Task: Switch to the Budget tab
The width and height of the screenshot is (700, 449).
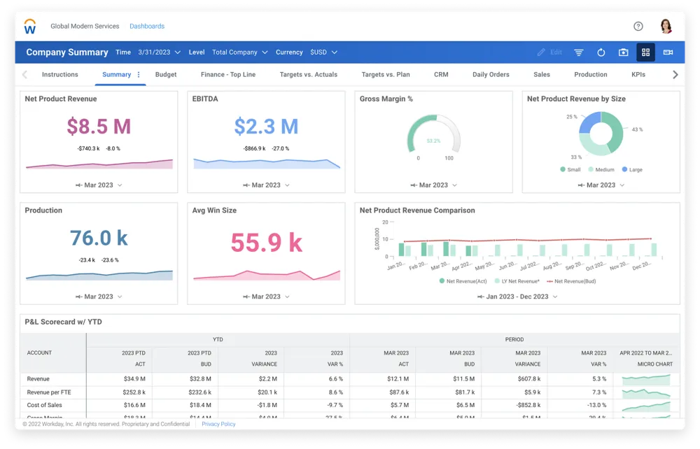Action: (166, 75)
